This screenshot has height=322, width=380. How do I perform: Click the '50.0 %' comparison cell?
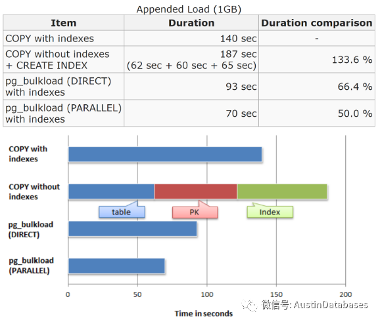pos(317,113)
